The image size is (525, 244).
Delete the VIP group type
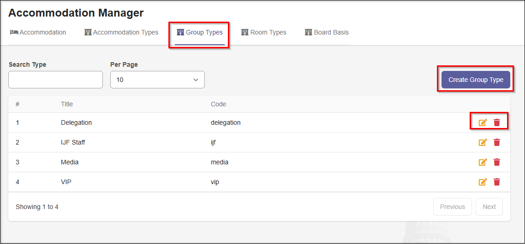[x=497, y=182]
